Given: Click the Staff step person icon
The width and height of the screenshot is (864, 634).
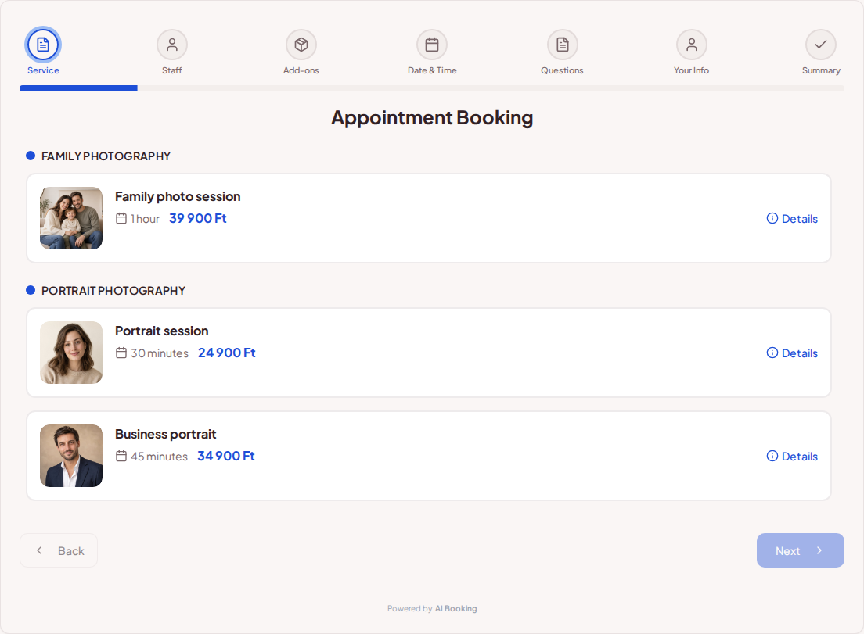Looking at the screenshot, I should tap(172, 45).
